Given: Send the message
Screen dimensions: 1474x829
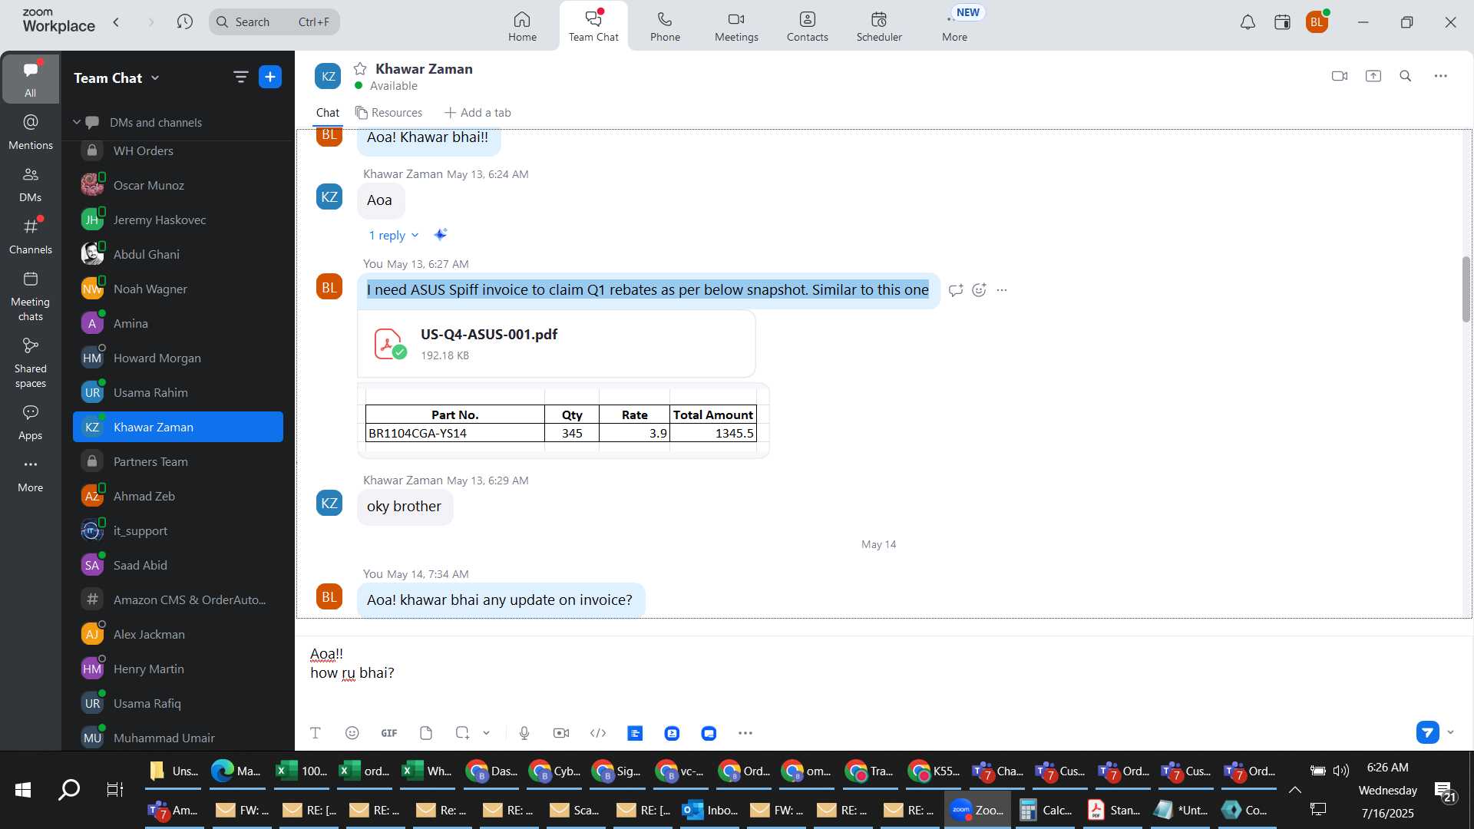Looking at the screenshot, I should [1427, 732].
